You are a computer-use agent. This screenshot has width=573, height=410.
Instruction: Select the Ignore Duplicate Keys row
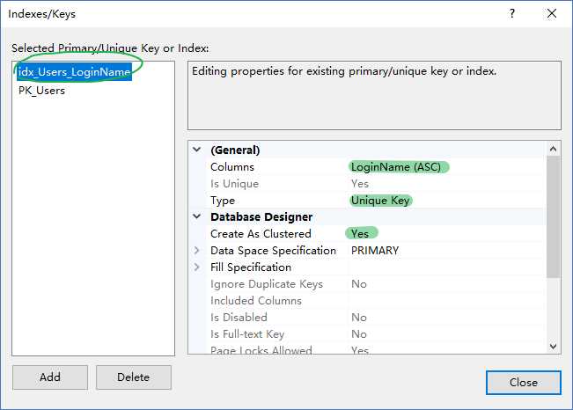(375, 284)
